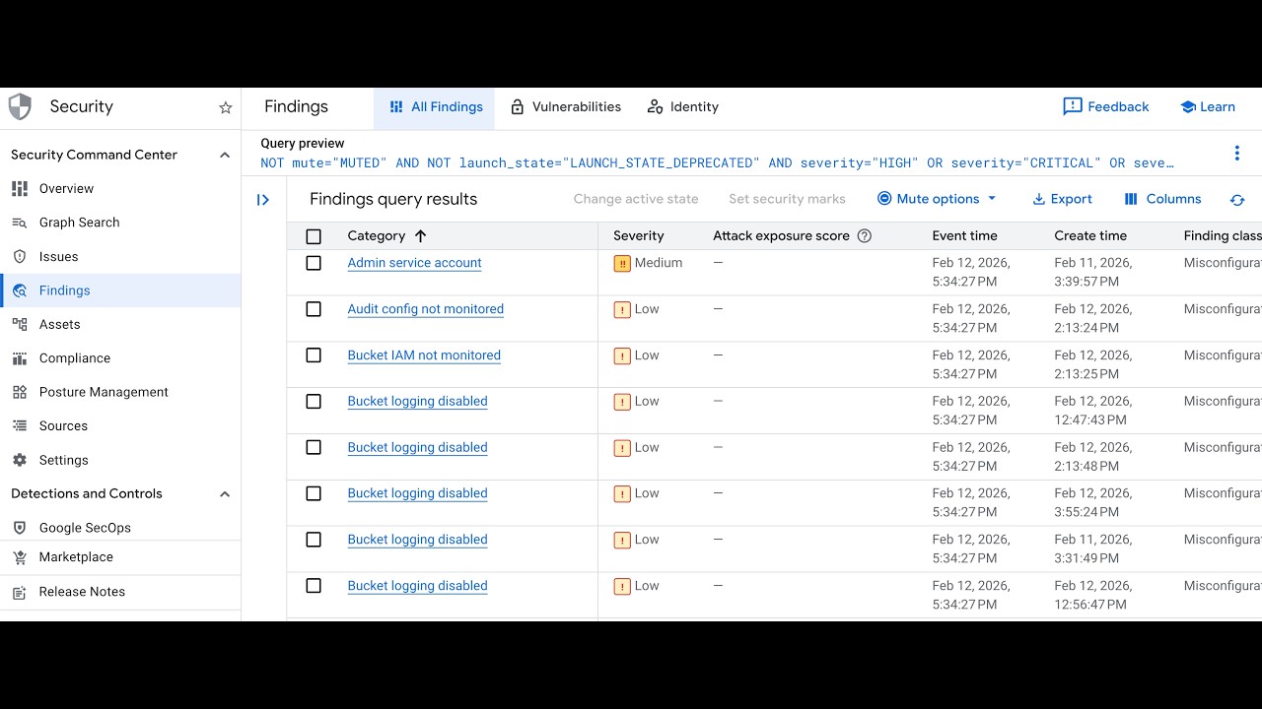1262x709 pixels.
Task: Toggle the quick filters side panel icon
Action: tap(263, 200)
